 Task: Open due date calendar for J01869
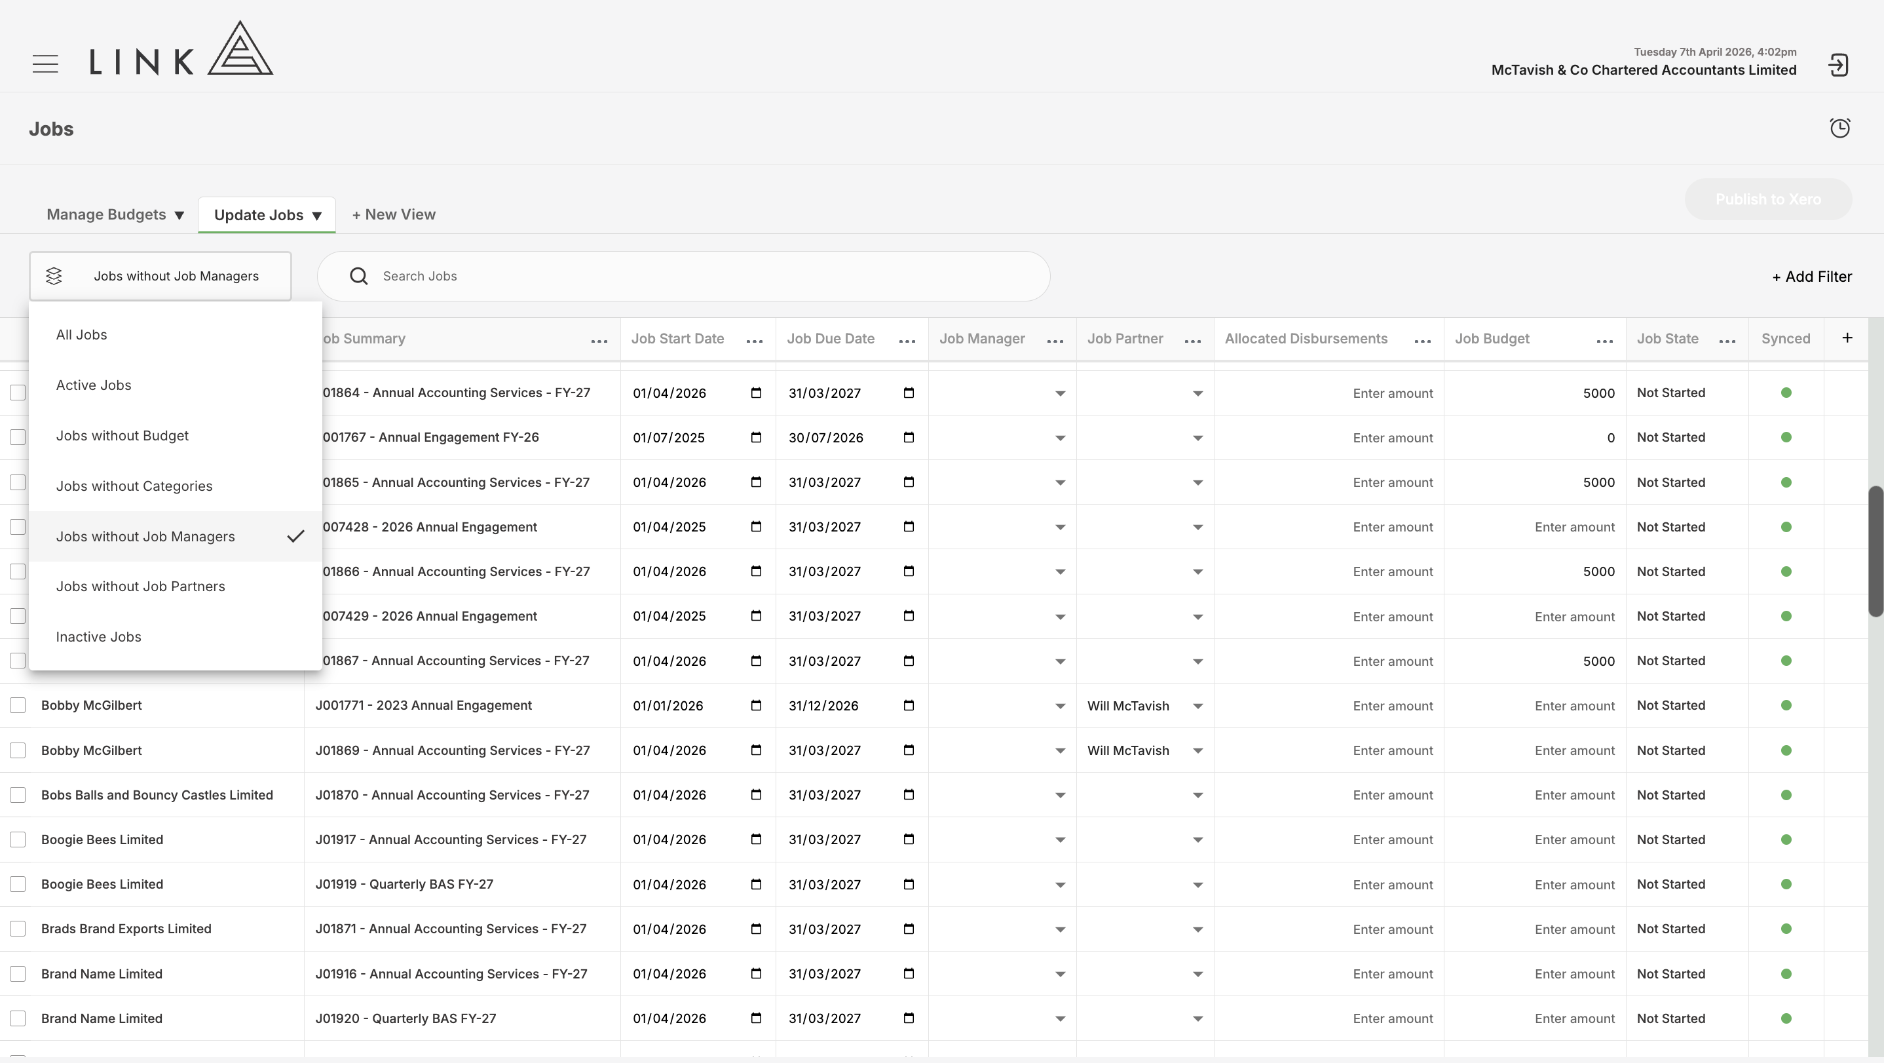909,750
